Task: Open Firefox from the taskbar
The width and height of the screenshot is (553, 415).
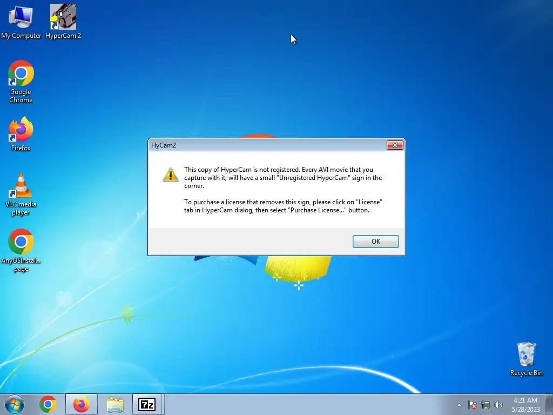Action: pos(81,404)
